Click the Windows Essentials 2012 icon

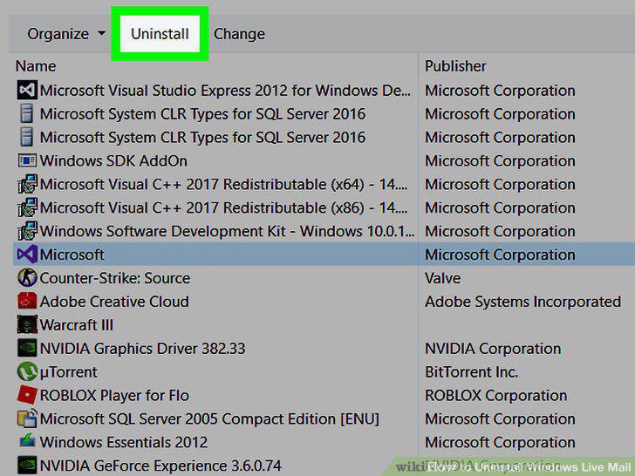(x=27, y=441)
